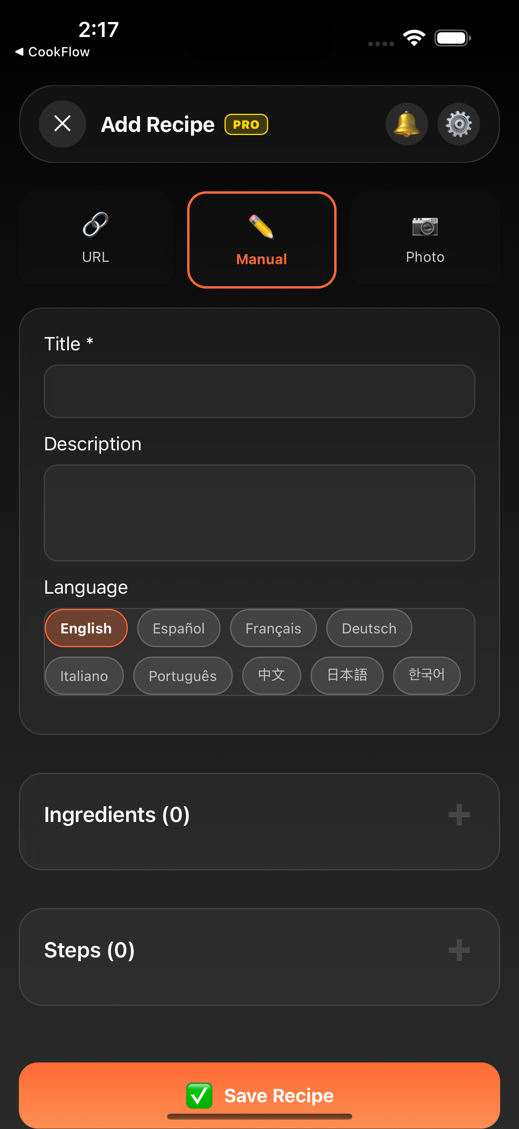The image size is (519, 1129).
Task: Focus the Title input field
Action: pyautogui.click(x=259, y=391)
